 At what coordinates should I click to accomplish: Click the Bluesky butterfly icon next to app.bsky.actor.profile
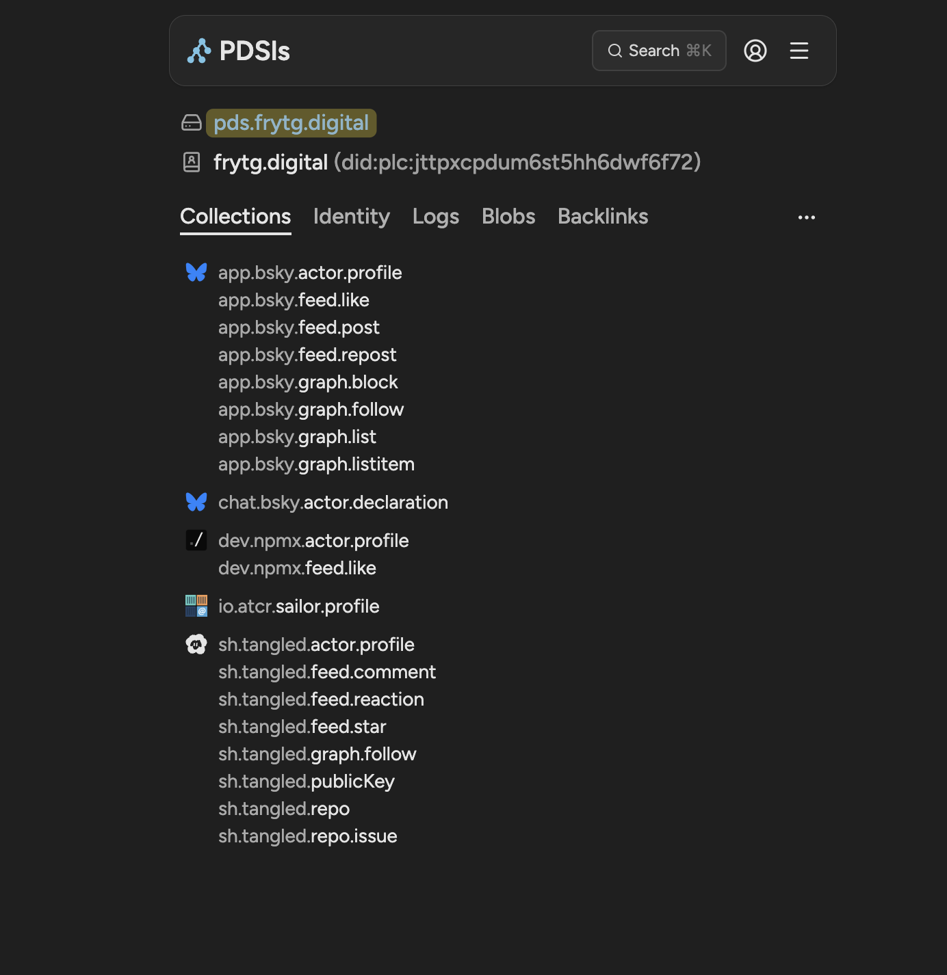pyautogui.click(x=196, y=272)
